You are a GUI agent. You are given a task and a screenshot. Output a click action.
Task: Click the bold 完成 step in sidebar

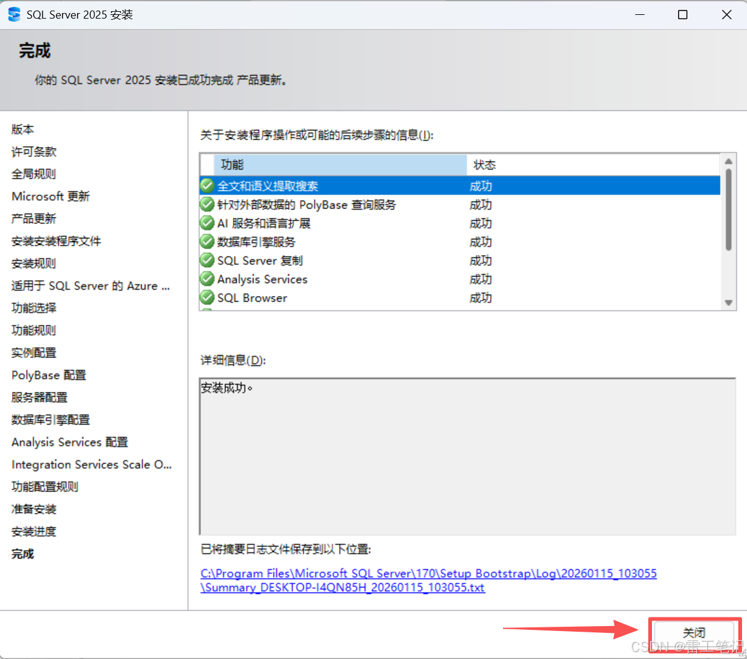tap(23, 554)
